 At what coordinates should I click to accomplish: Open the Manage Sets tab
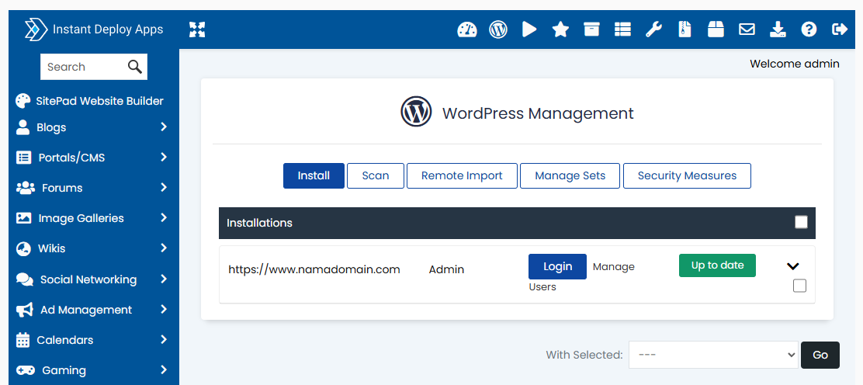(x=570, y=175)
